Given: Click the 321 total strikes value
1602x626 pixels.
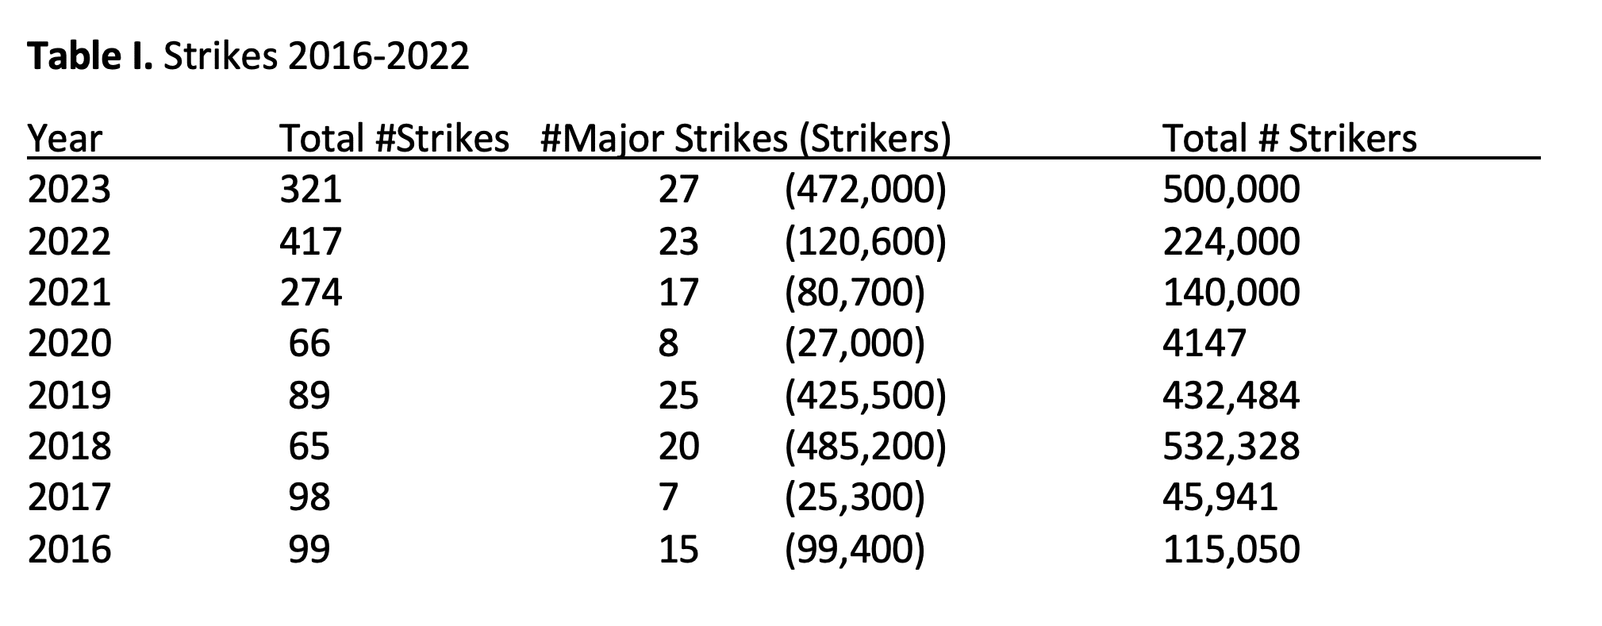Looking at the screenshot, I should tap(310, 190).
